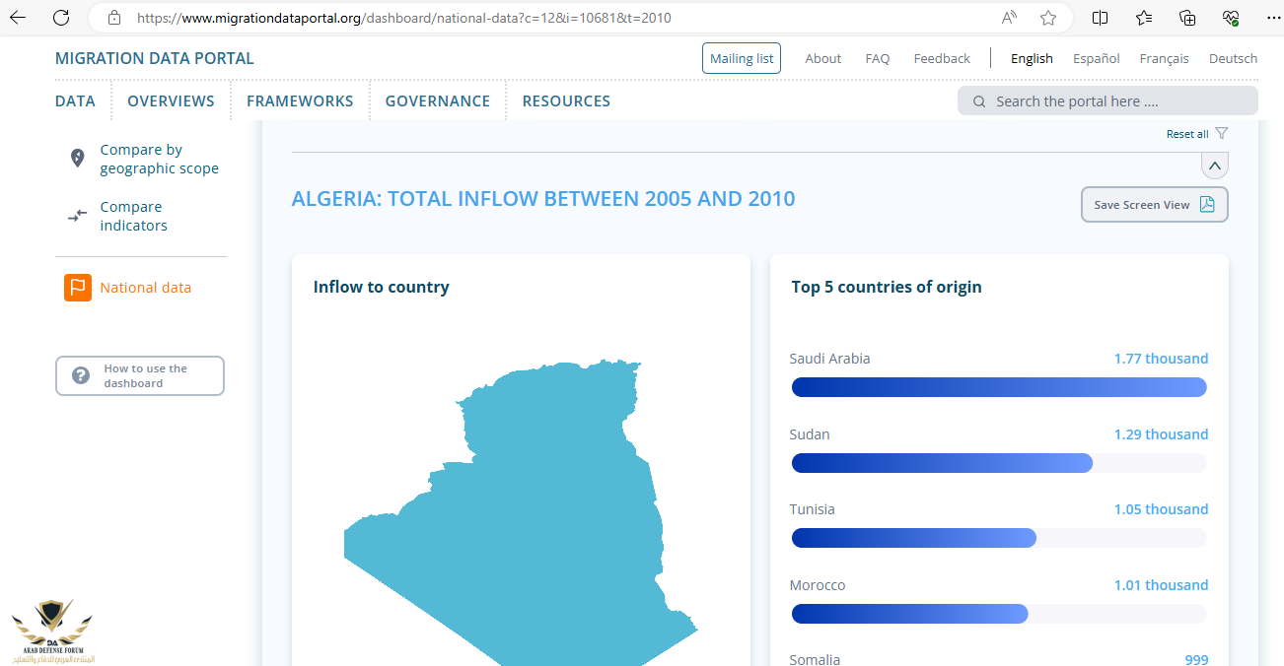1284x666 pixels.
Task: Open the Feedback link
Action: [x=942, y=58]
